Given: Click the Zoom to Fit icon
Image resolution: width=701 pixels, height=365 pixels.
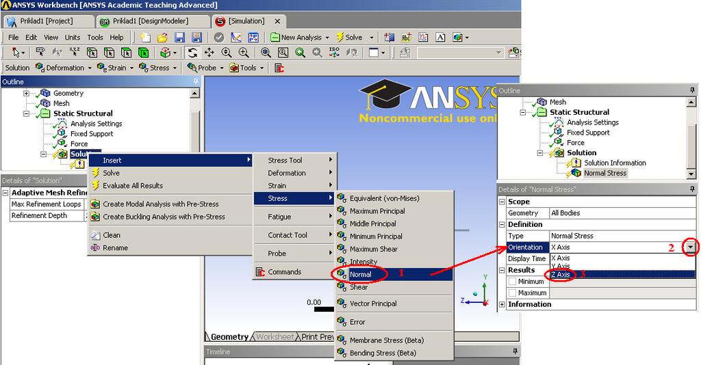Looking at the screenshot, I should coord(266,53).
